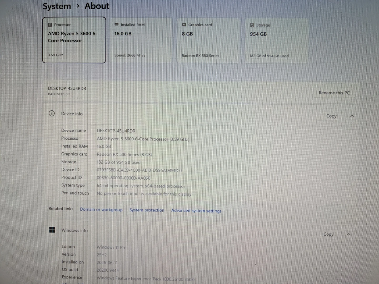Click the Processor card chip icon
Viewport: 379px width, 284px height.
coord(50,25)
